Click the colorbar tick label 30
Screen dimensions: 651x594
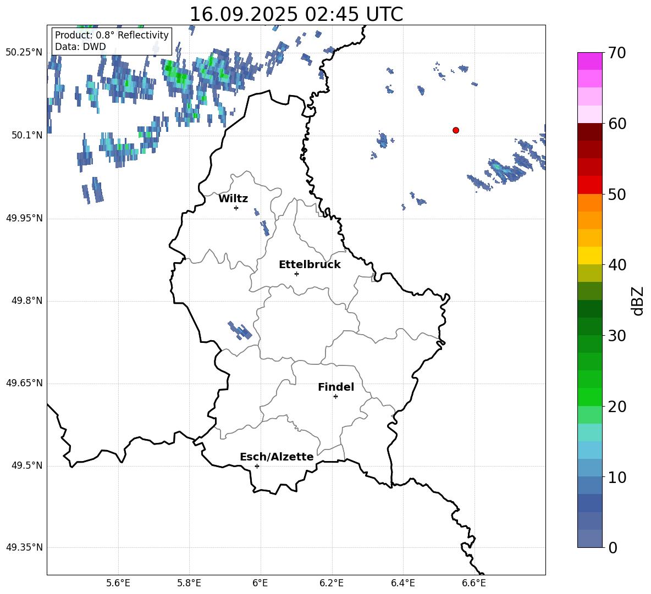pos(619,336)
